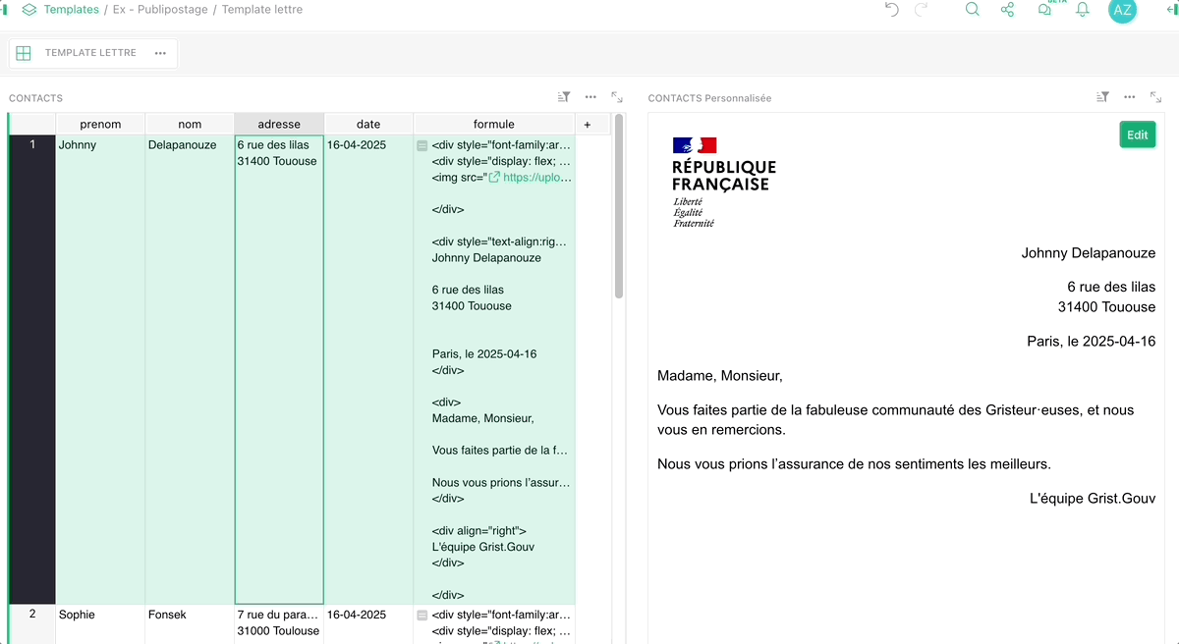This screenshot has width=1179, height=644.
Task: Click the green Edit button
Action: [1137, 135]
